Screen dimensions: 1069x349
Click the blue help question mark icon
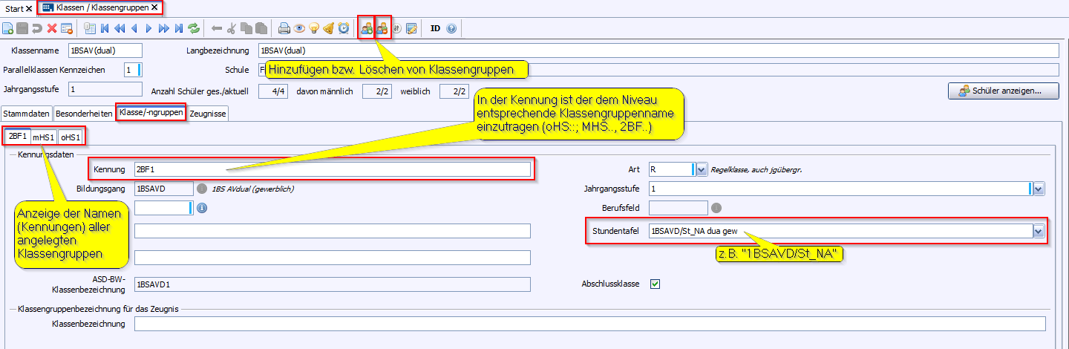(x=451, y=29)
